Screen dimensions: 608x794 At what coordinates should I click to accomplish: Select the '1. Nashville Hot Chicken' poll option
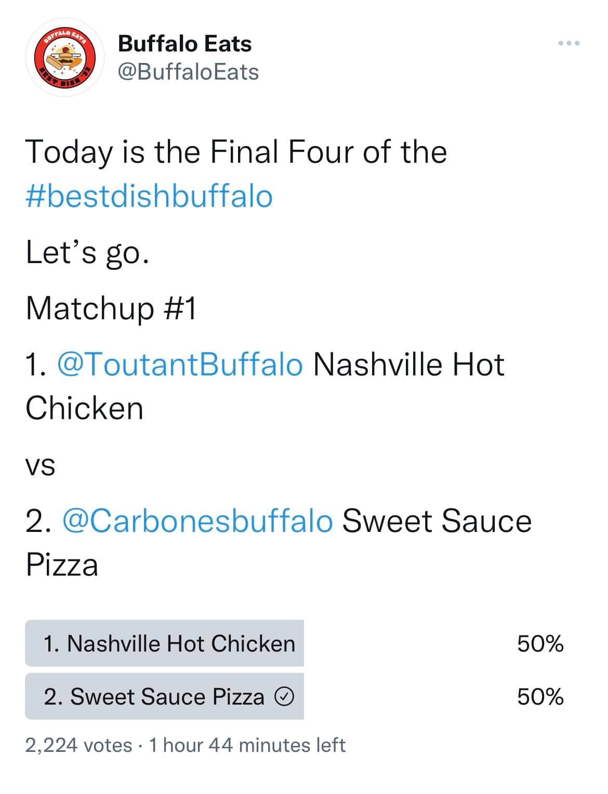point(164,643)
